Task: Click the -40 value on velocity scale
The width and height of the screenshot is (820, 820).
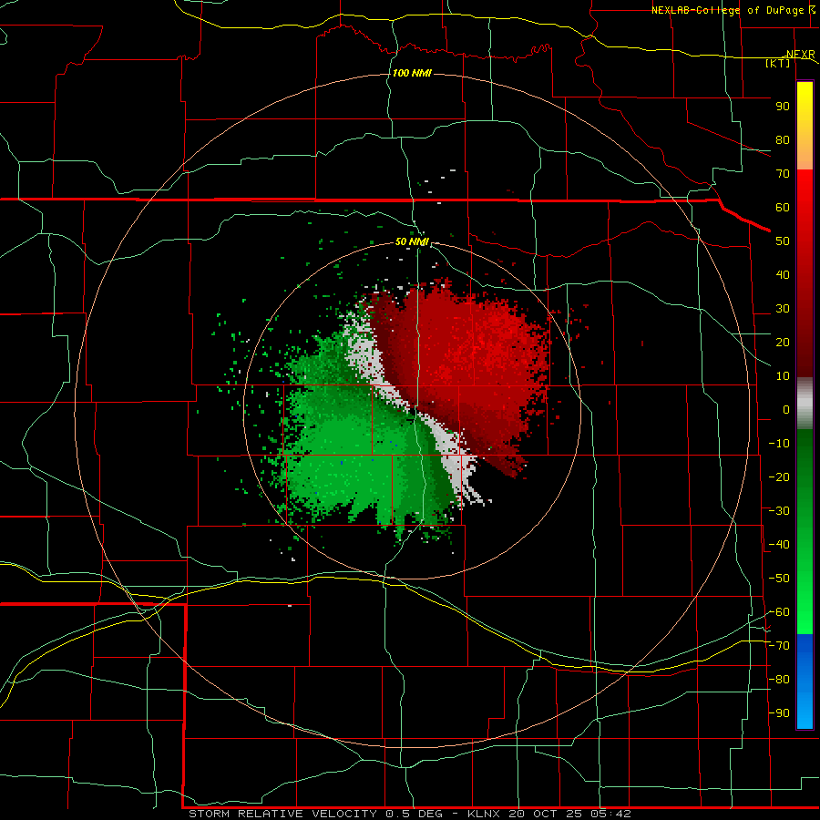Action: [x=779, y=545]
